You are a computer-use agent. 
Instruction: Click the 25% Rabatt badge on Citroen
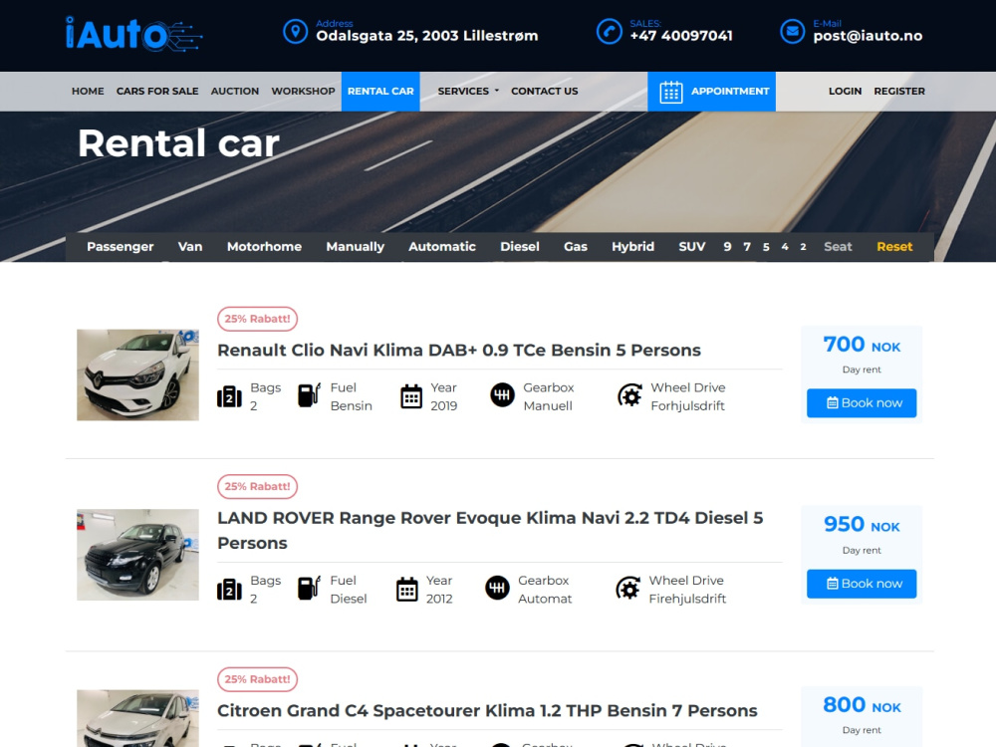pos(257,679)
